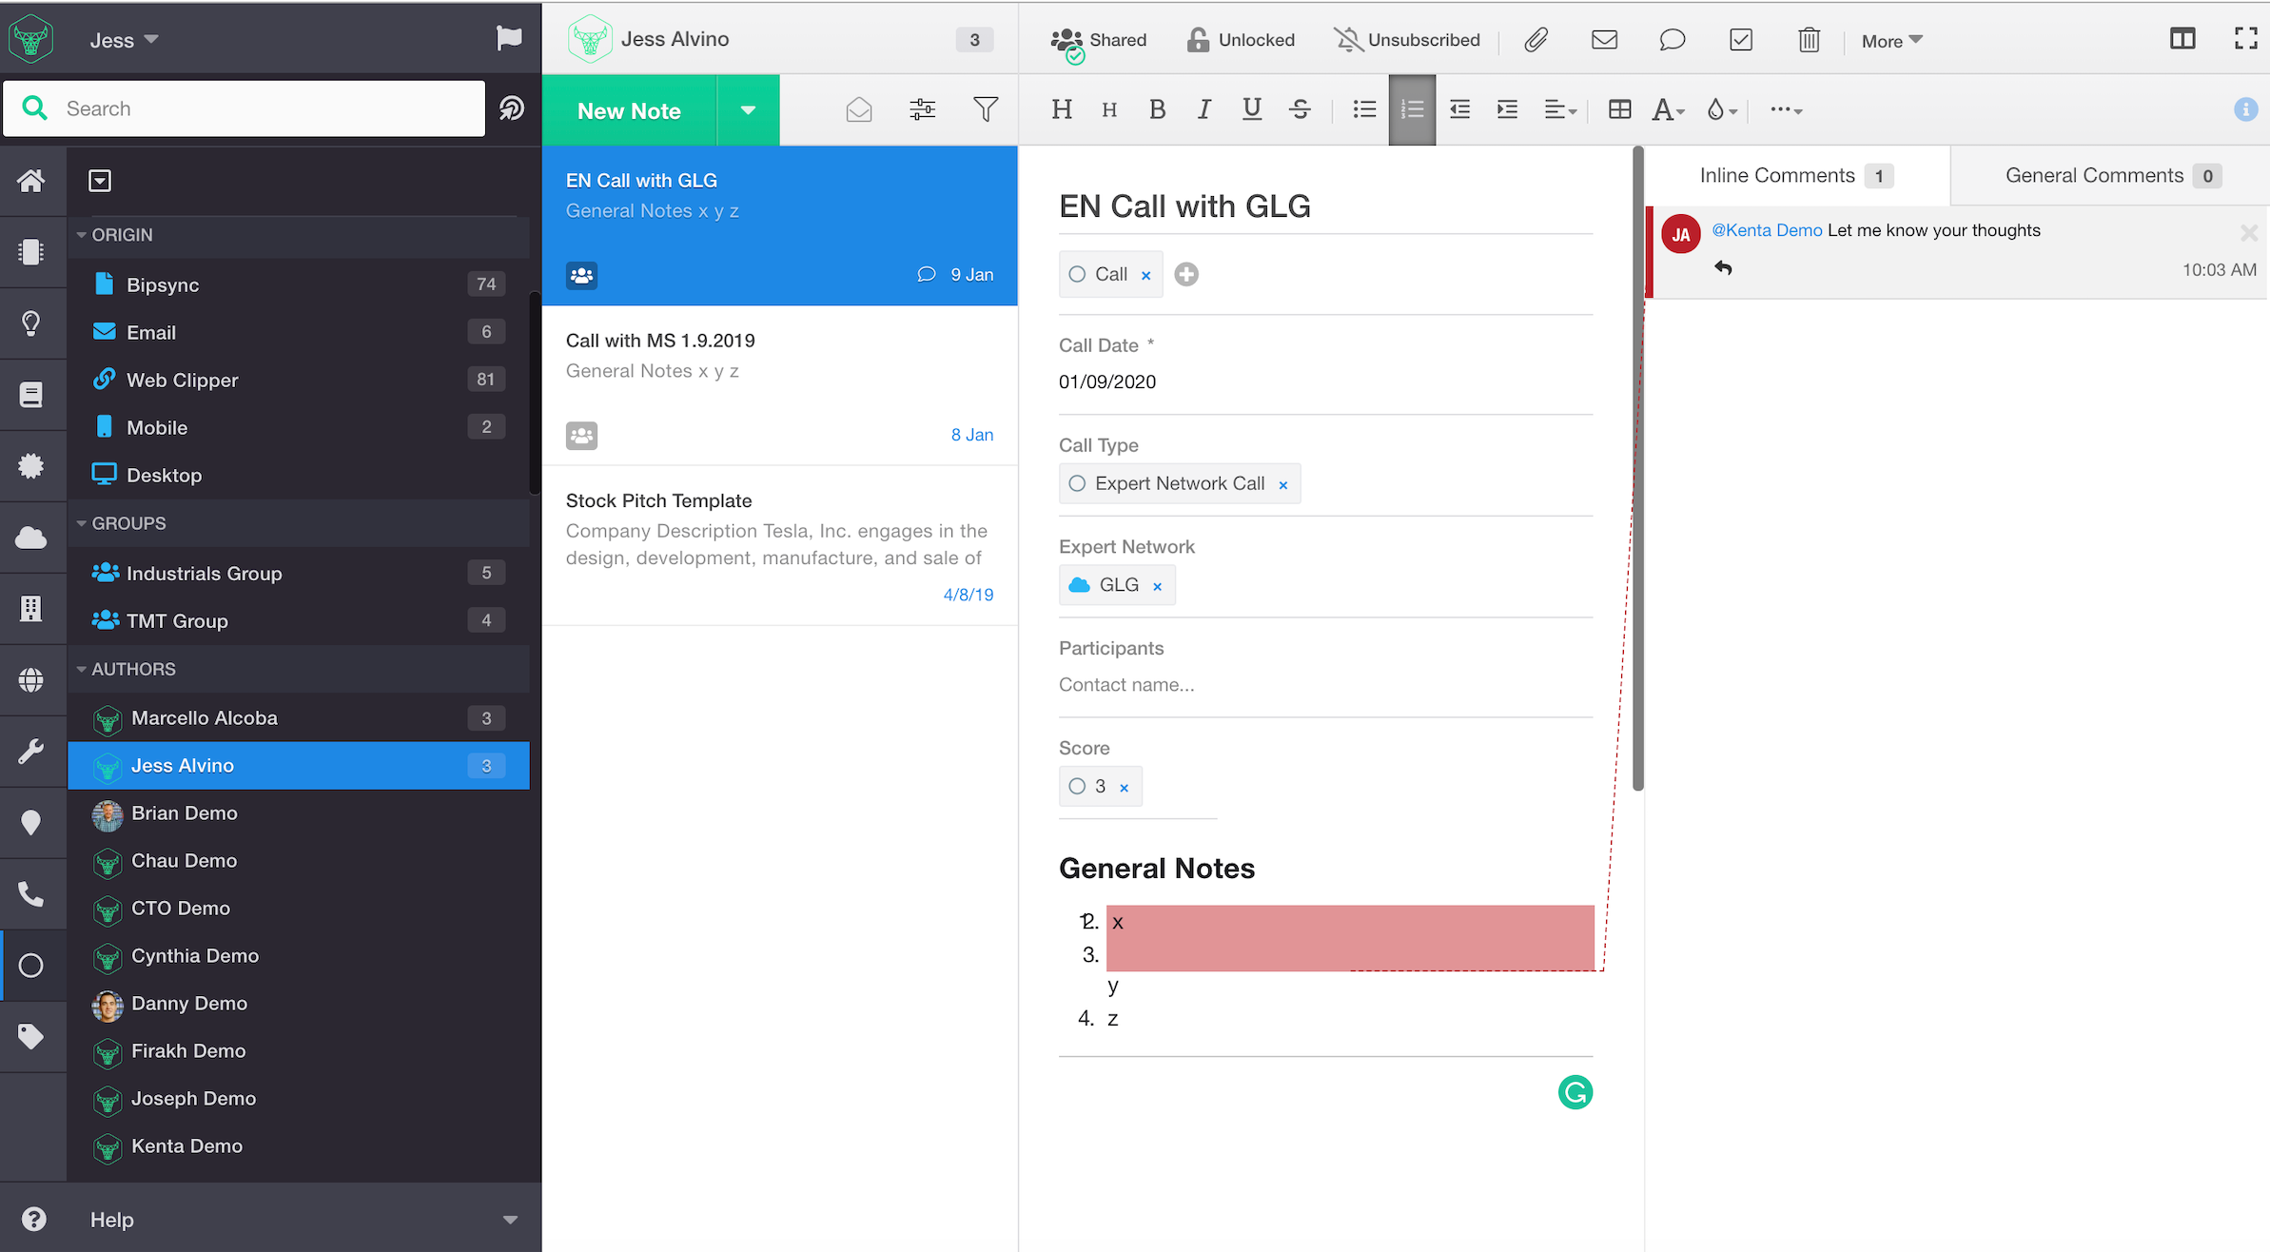This screenshot has height=1252, width=2270.
Task: Insert a table using toolbar icon
Action: point(1619,109)
